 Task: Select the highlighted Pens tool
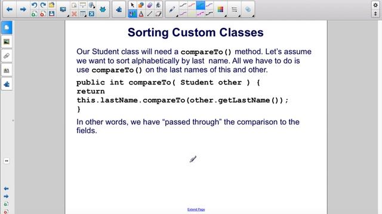(x=133, y=14)
